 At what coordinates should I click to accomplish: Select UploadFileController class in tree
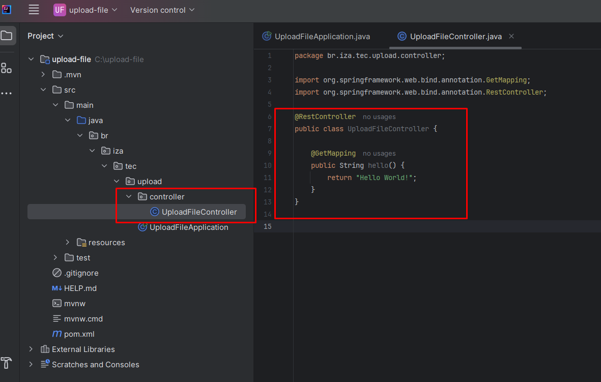point(199,212)
